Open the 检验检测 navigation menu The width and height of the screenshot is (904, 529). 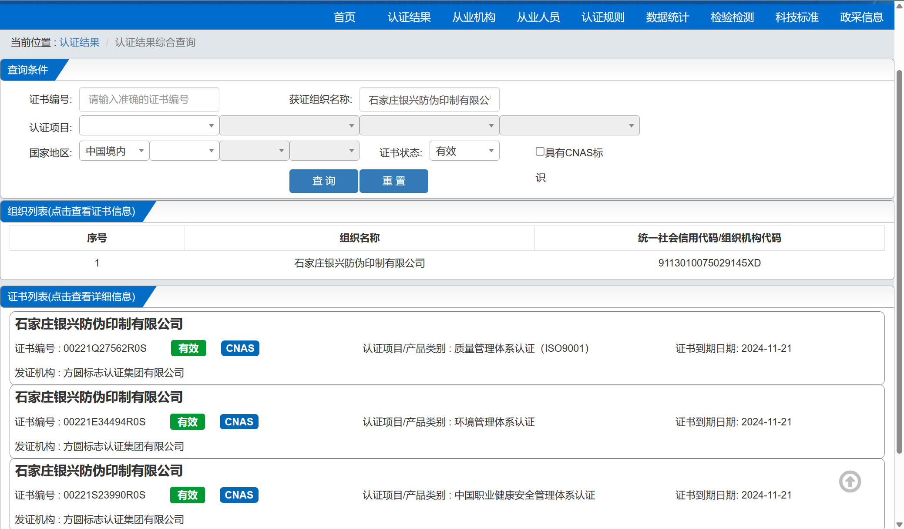733,17
